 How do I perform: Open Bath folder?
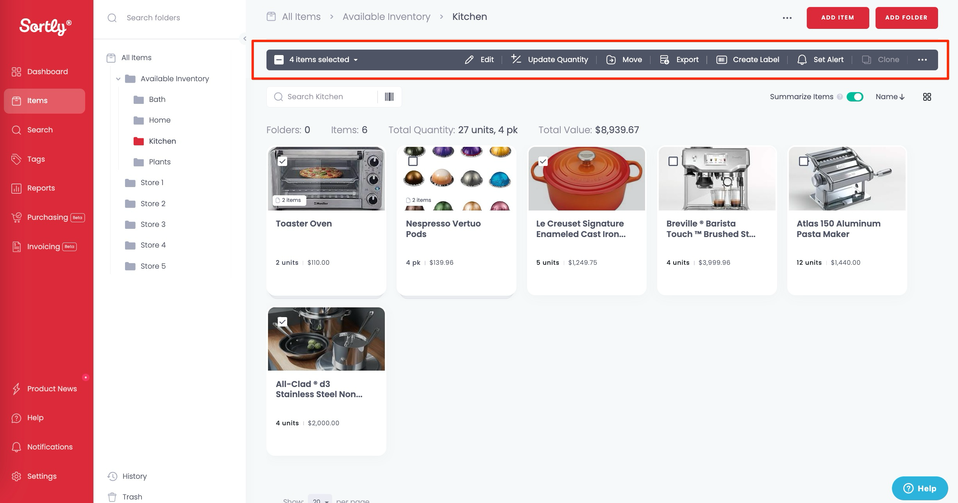150,100
